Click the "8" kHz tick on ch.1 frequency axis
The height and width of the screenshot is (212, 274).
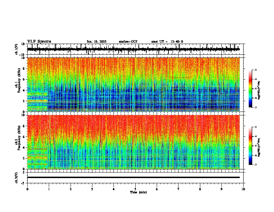pos(24,69)
